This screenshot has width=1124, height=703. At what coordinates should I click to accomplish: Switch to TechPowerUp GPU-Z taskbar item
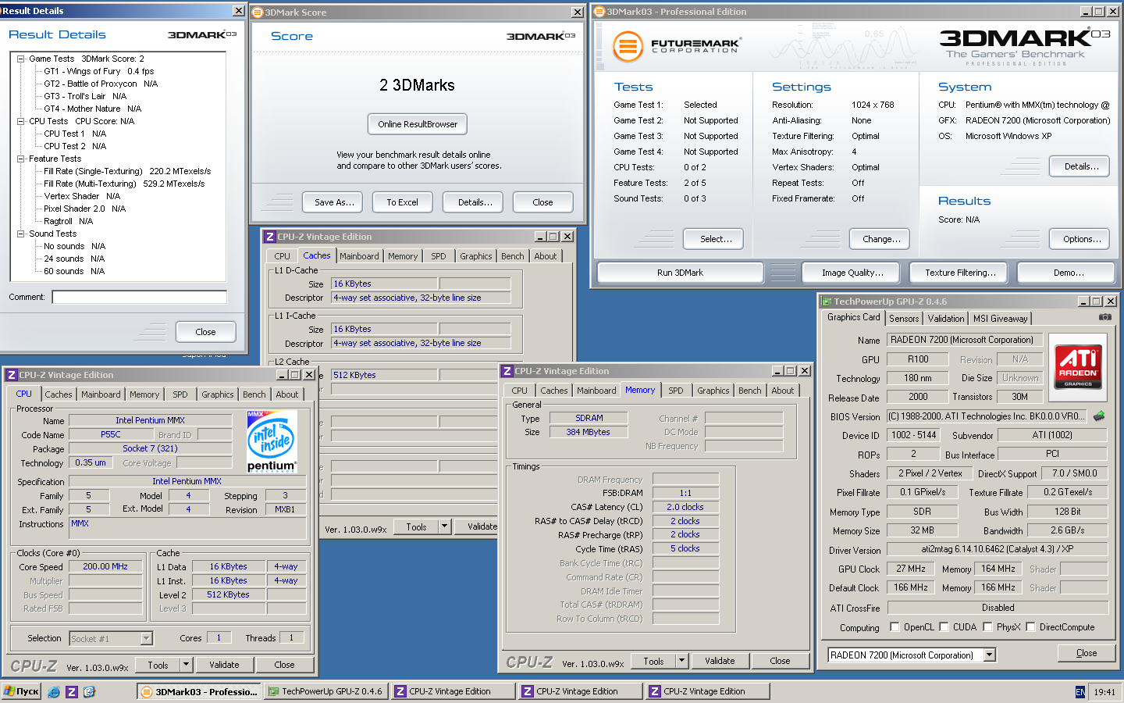(x=325, y=691)
